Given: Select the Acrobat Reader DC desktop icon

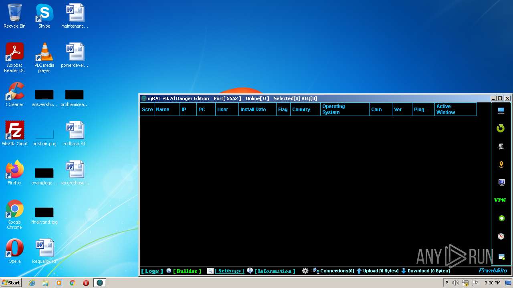Looking at the screenshot, I should [14, 58].
